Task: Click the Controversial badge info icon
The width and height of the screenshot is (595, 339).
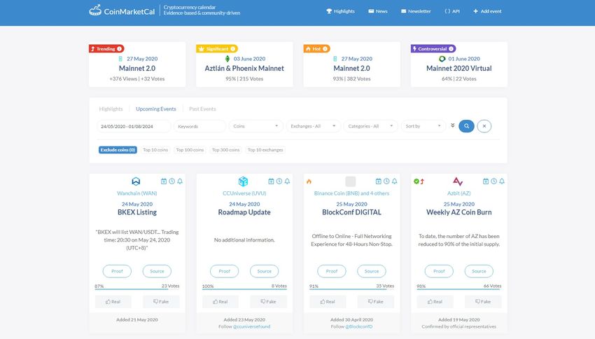Action: tap(451, 48)
